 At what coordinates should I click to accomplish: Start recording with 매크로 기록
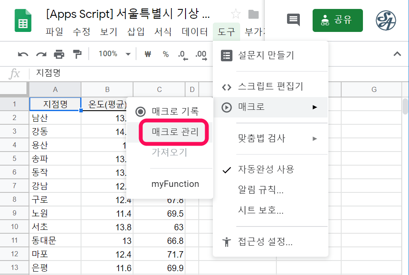point(175,112)
